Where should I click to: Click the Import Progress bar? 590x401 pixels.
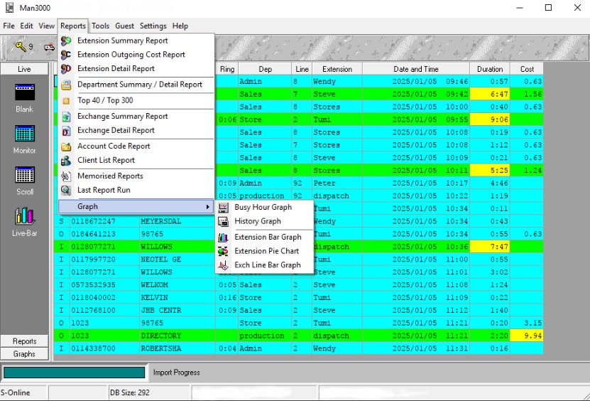pyautogui.click(x=74, y=373)
